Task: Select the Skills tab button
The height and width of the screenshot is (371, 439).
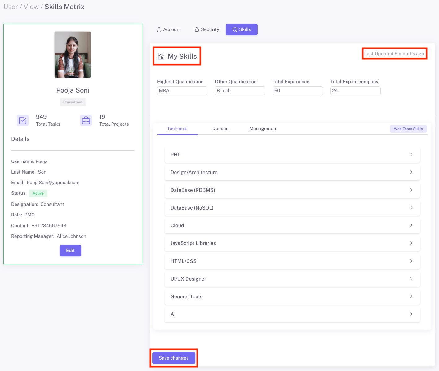Action: (x=242, y=29)
